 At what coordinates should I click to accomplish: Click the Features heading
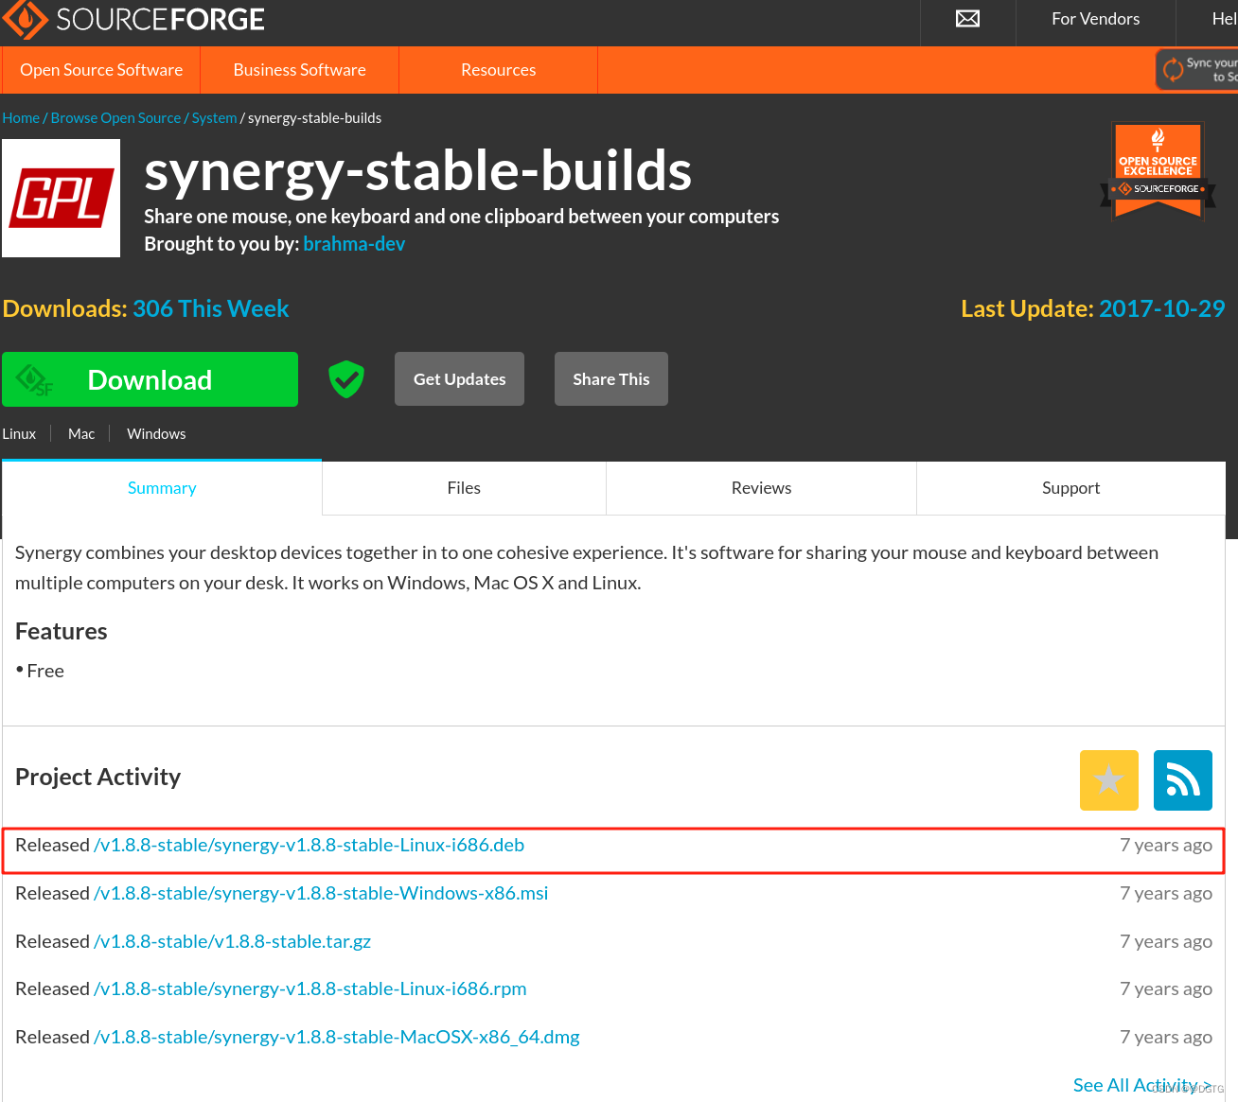[x=62, y=632]
